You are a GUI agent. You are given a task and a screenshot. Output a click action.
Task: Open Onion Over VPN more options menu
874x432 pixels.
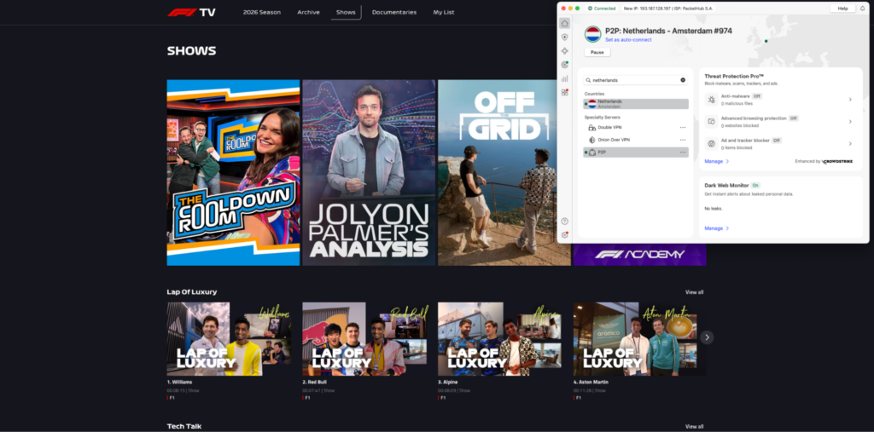(682, 140)
